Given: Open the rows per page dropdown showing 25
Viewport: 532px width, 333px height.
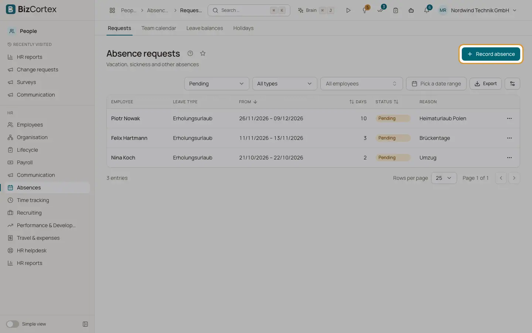Looking at the screenshot, I should 444,178.
